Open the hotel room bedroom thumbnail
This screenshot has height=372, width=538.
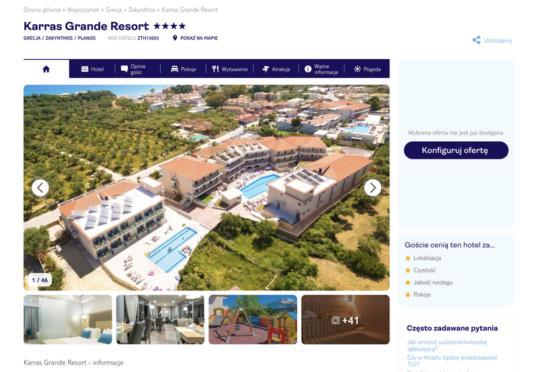coord(68,320)
